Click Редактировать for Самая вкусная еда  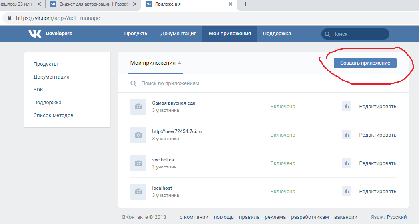tap(378, 106)
